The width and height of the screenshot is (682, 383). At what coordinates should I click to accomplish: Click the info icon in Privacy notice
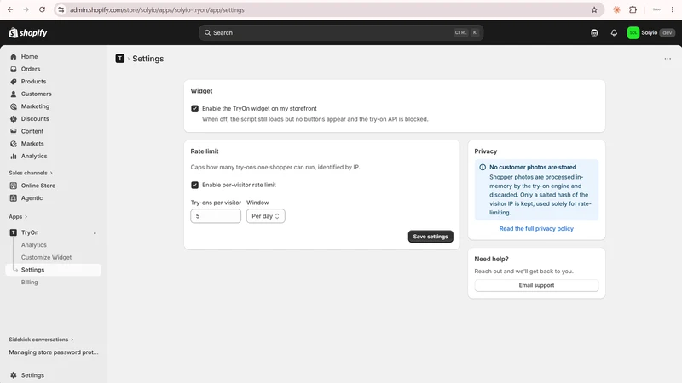pyautogui.click(x=483, y=167)
